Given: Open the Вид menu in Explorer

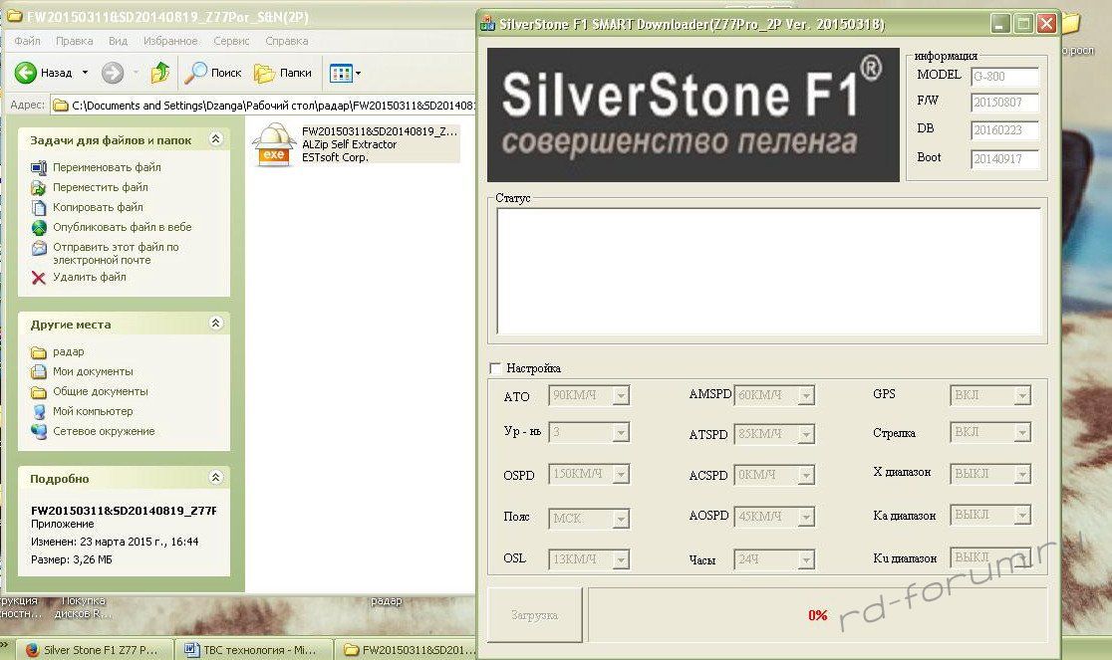Looking at the screenshot, I should pos(118,41).
